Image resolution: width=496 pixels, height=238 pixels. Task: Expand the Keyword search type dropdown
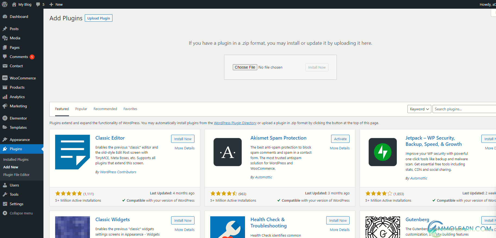[x=419, y=109]
